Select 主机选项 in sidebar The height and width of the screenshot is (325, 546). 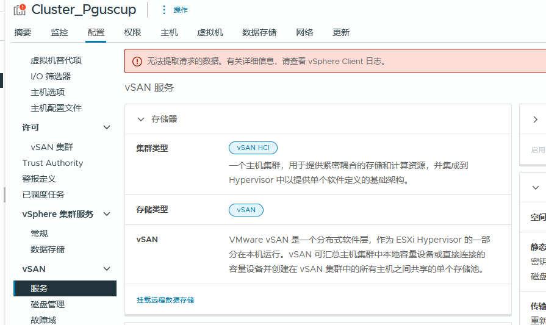48,92
